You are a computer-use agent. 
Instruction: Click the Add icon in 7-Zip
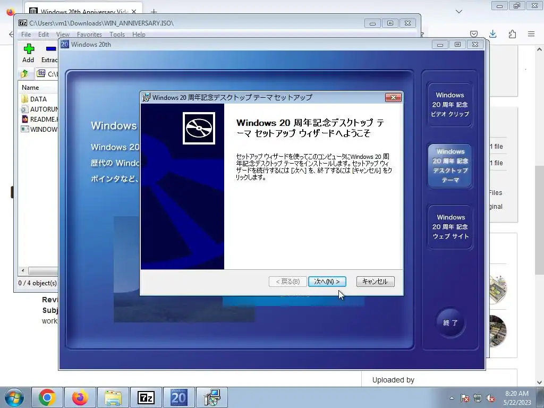(29, 53)
